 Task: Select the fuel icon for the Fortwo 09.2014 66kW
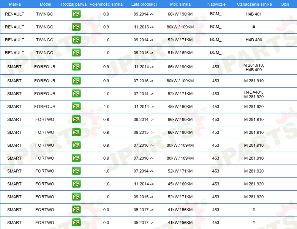point(76,119)
